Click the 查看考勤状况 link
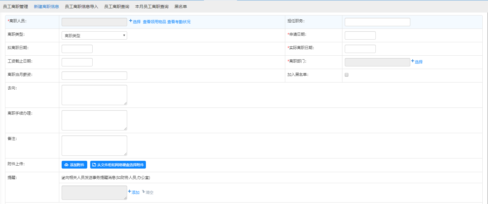 [179, 22]
